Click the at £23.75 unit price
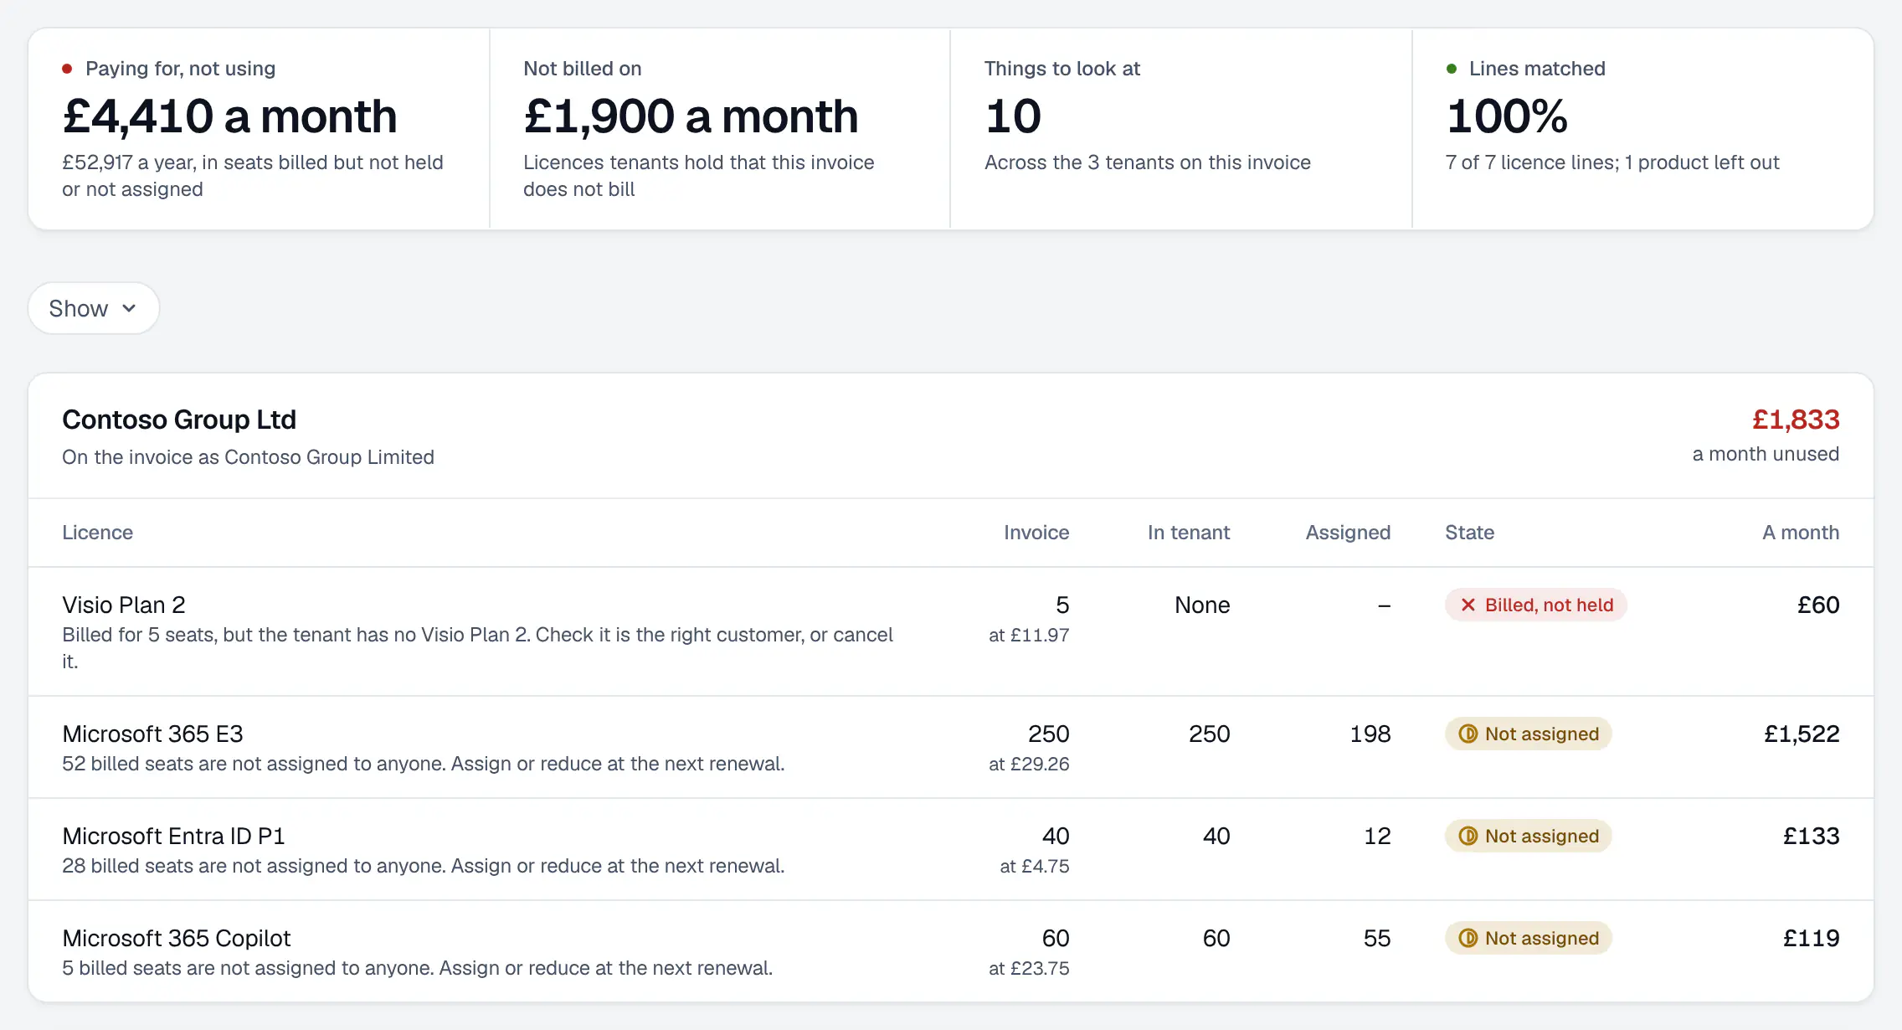1902x1030 pixels. point(1029,968)
